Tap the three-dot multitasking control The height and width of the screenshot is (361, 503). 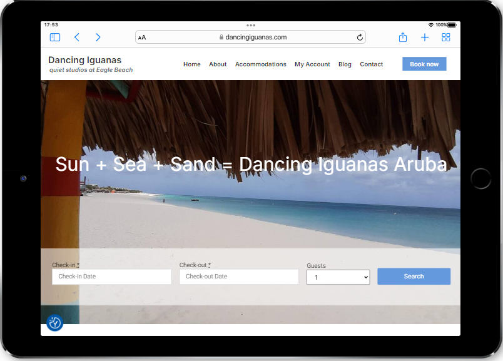pos(251,25)
